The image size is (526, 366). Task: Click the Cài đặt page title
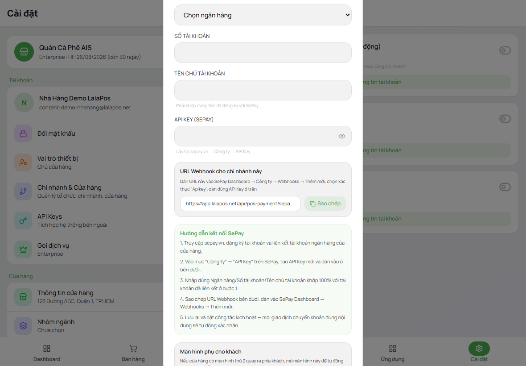[22, 13]
